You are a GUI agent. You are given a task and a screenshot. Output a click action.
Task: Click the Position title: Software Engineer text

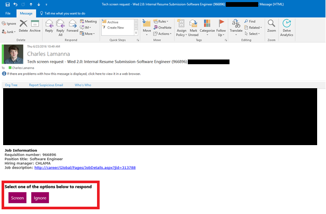(x=34, y=159)
